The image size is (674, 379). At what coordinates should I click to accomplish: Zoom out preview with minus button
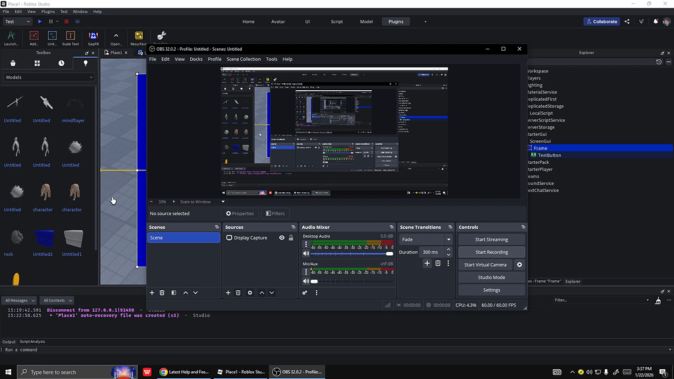(151, 201)
